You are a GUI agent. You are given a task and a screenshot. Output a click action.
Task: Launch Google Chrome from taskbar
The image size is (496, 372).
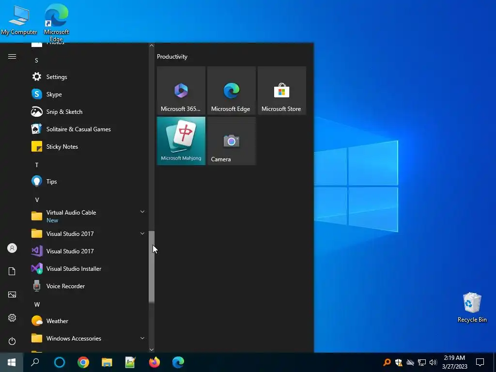click(83, 362)
